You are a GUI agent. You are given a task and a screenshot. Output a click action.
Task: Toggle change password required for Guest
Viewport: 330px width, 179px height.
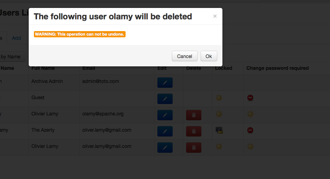click(250, 98)
